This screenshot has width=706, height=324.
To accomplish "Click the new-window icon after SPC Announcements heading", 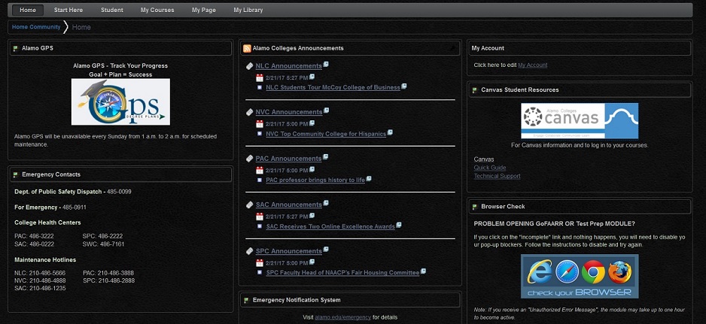I will 326,250.
